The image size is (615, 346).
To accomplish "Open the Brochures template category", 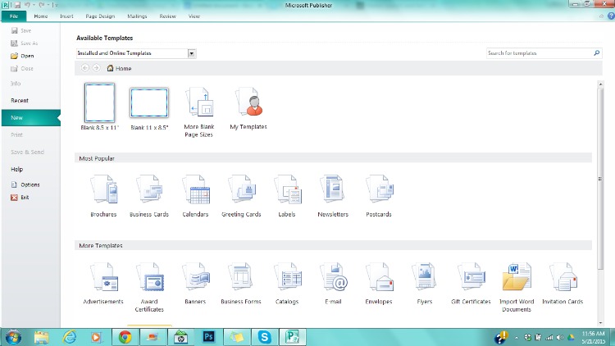I will 103,196.
